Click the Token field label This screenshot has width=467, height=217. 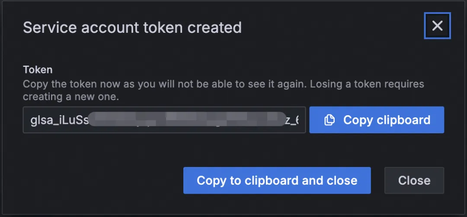coord(38,70)
